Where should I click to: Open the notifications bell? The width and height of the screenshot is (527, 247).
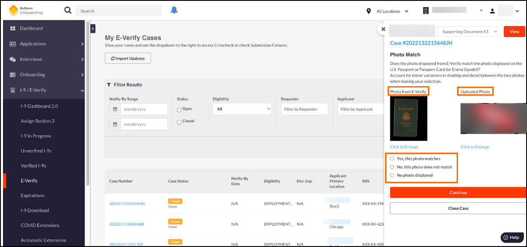click(174, 11)
